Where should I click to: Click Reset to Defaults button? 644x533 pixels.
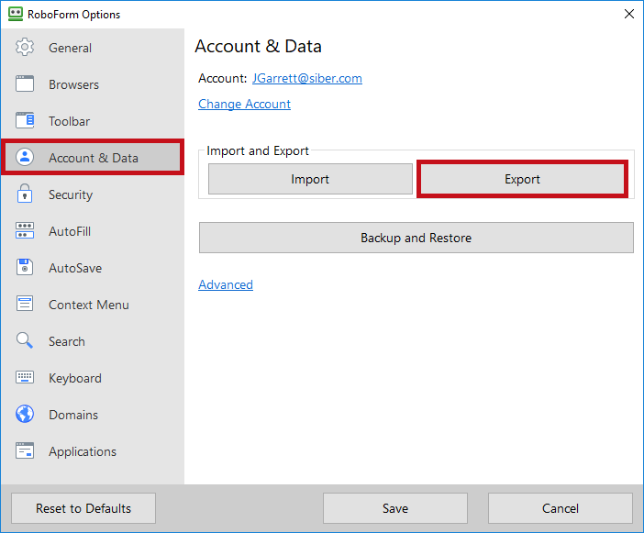click(x=83, y=508)
